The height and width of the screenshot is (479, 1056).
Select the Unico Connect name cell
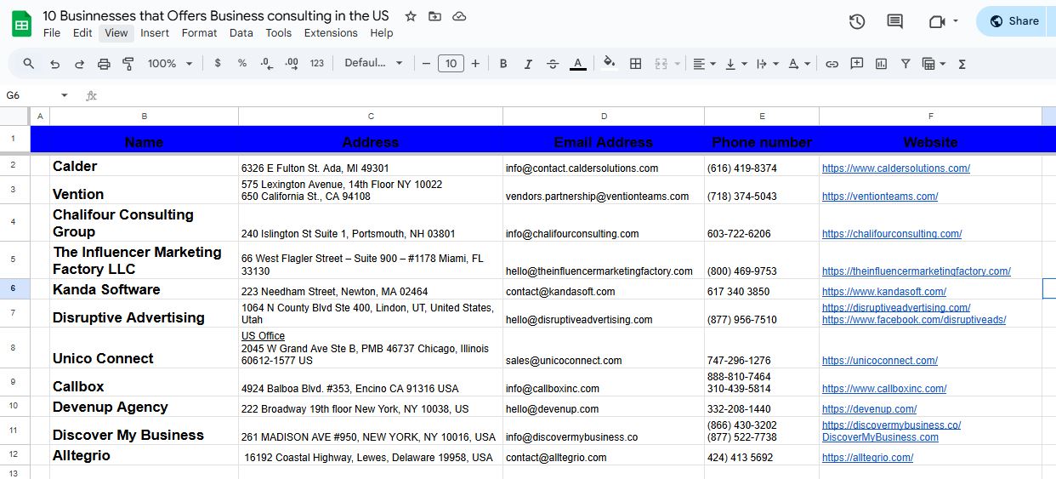pos(144,348)
